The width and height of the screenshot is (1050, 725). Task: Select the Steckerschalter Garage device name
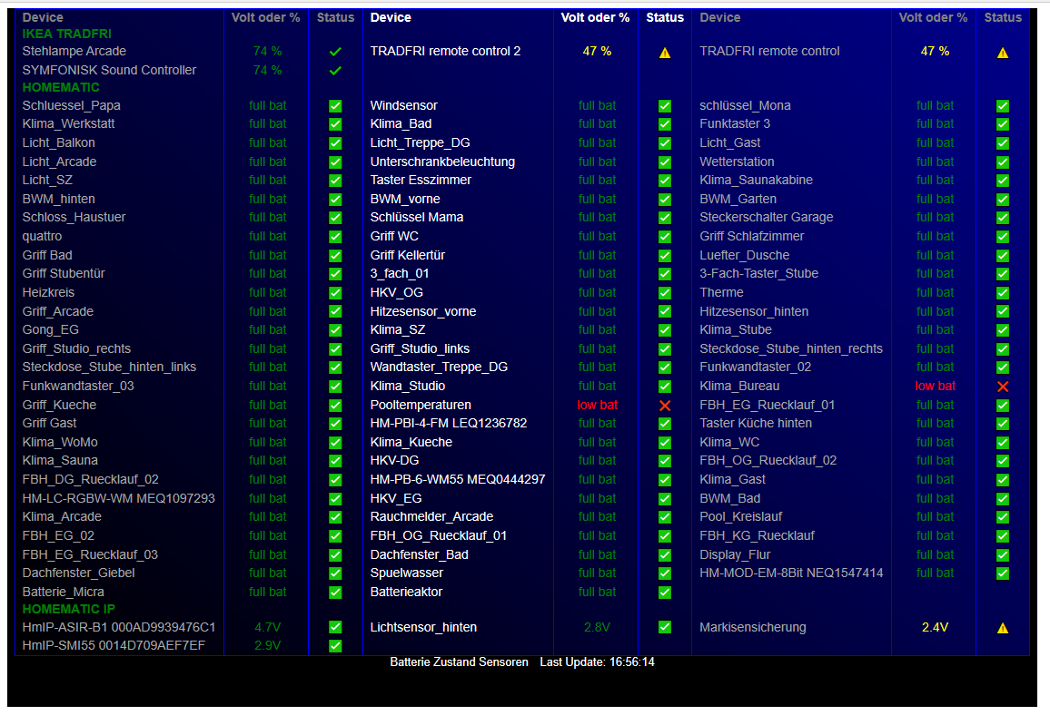pyautogui.click(x=767, y=218)
